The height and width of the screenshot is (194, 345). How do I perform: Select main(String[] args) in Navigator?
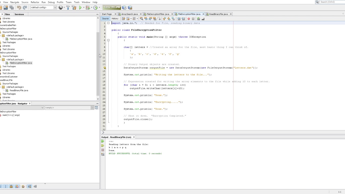pos(11,115)
